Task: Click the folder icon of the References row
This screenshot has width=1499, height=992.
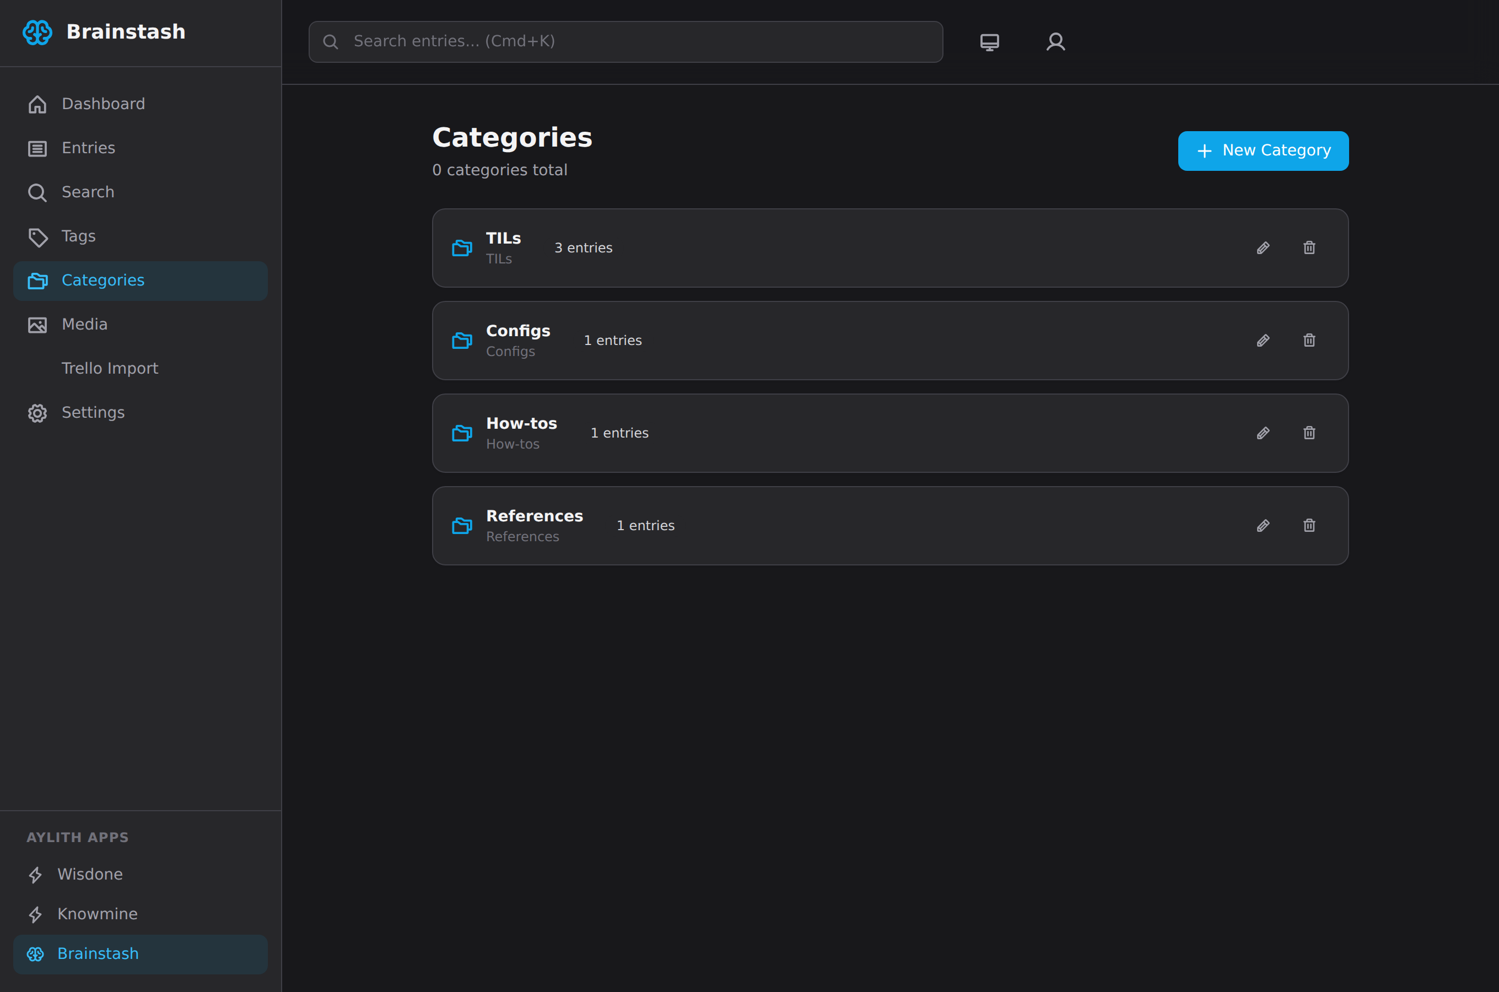Action: pyautogui.click(x=462, y=526)
